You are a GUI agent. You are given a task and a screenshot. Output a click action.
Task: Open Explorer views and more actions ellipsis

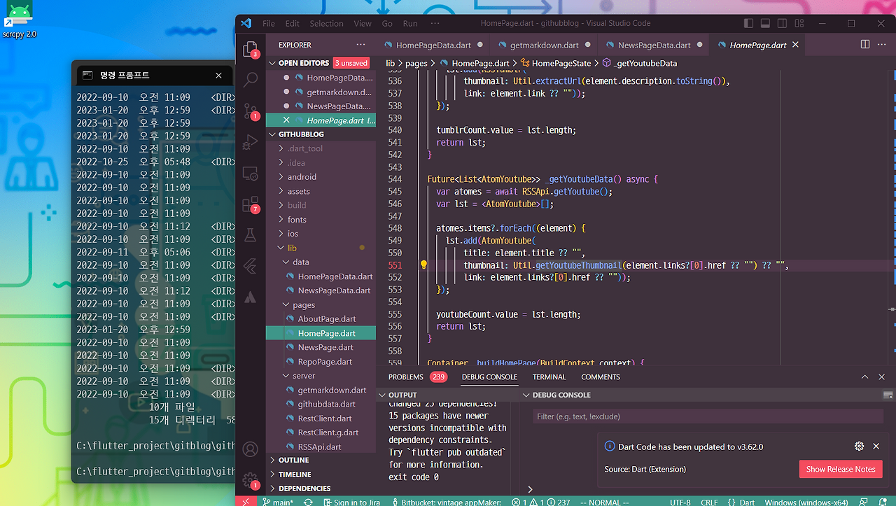tap(362, 45)
